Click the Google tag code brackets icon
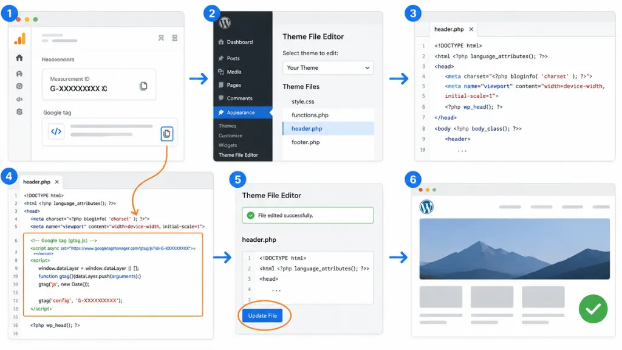Screen dimensions: 622x350 pyautogui.click(x=56, y=131)
